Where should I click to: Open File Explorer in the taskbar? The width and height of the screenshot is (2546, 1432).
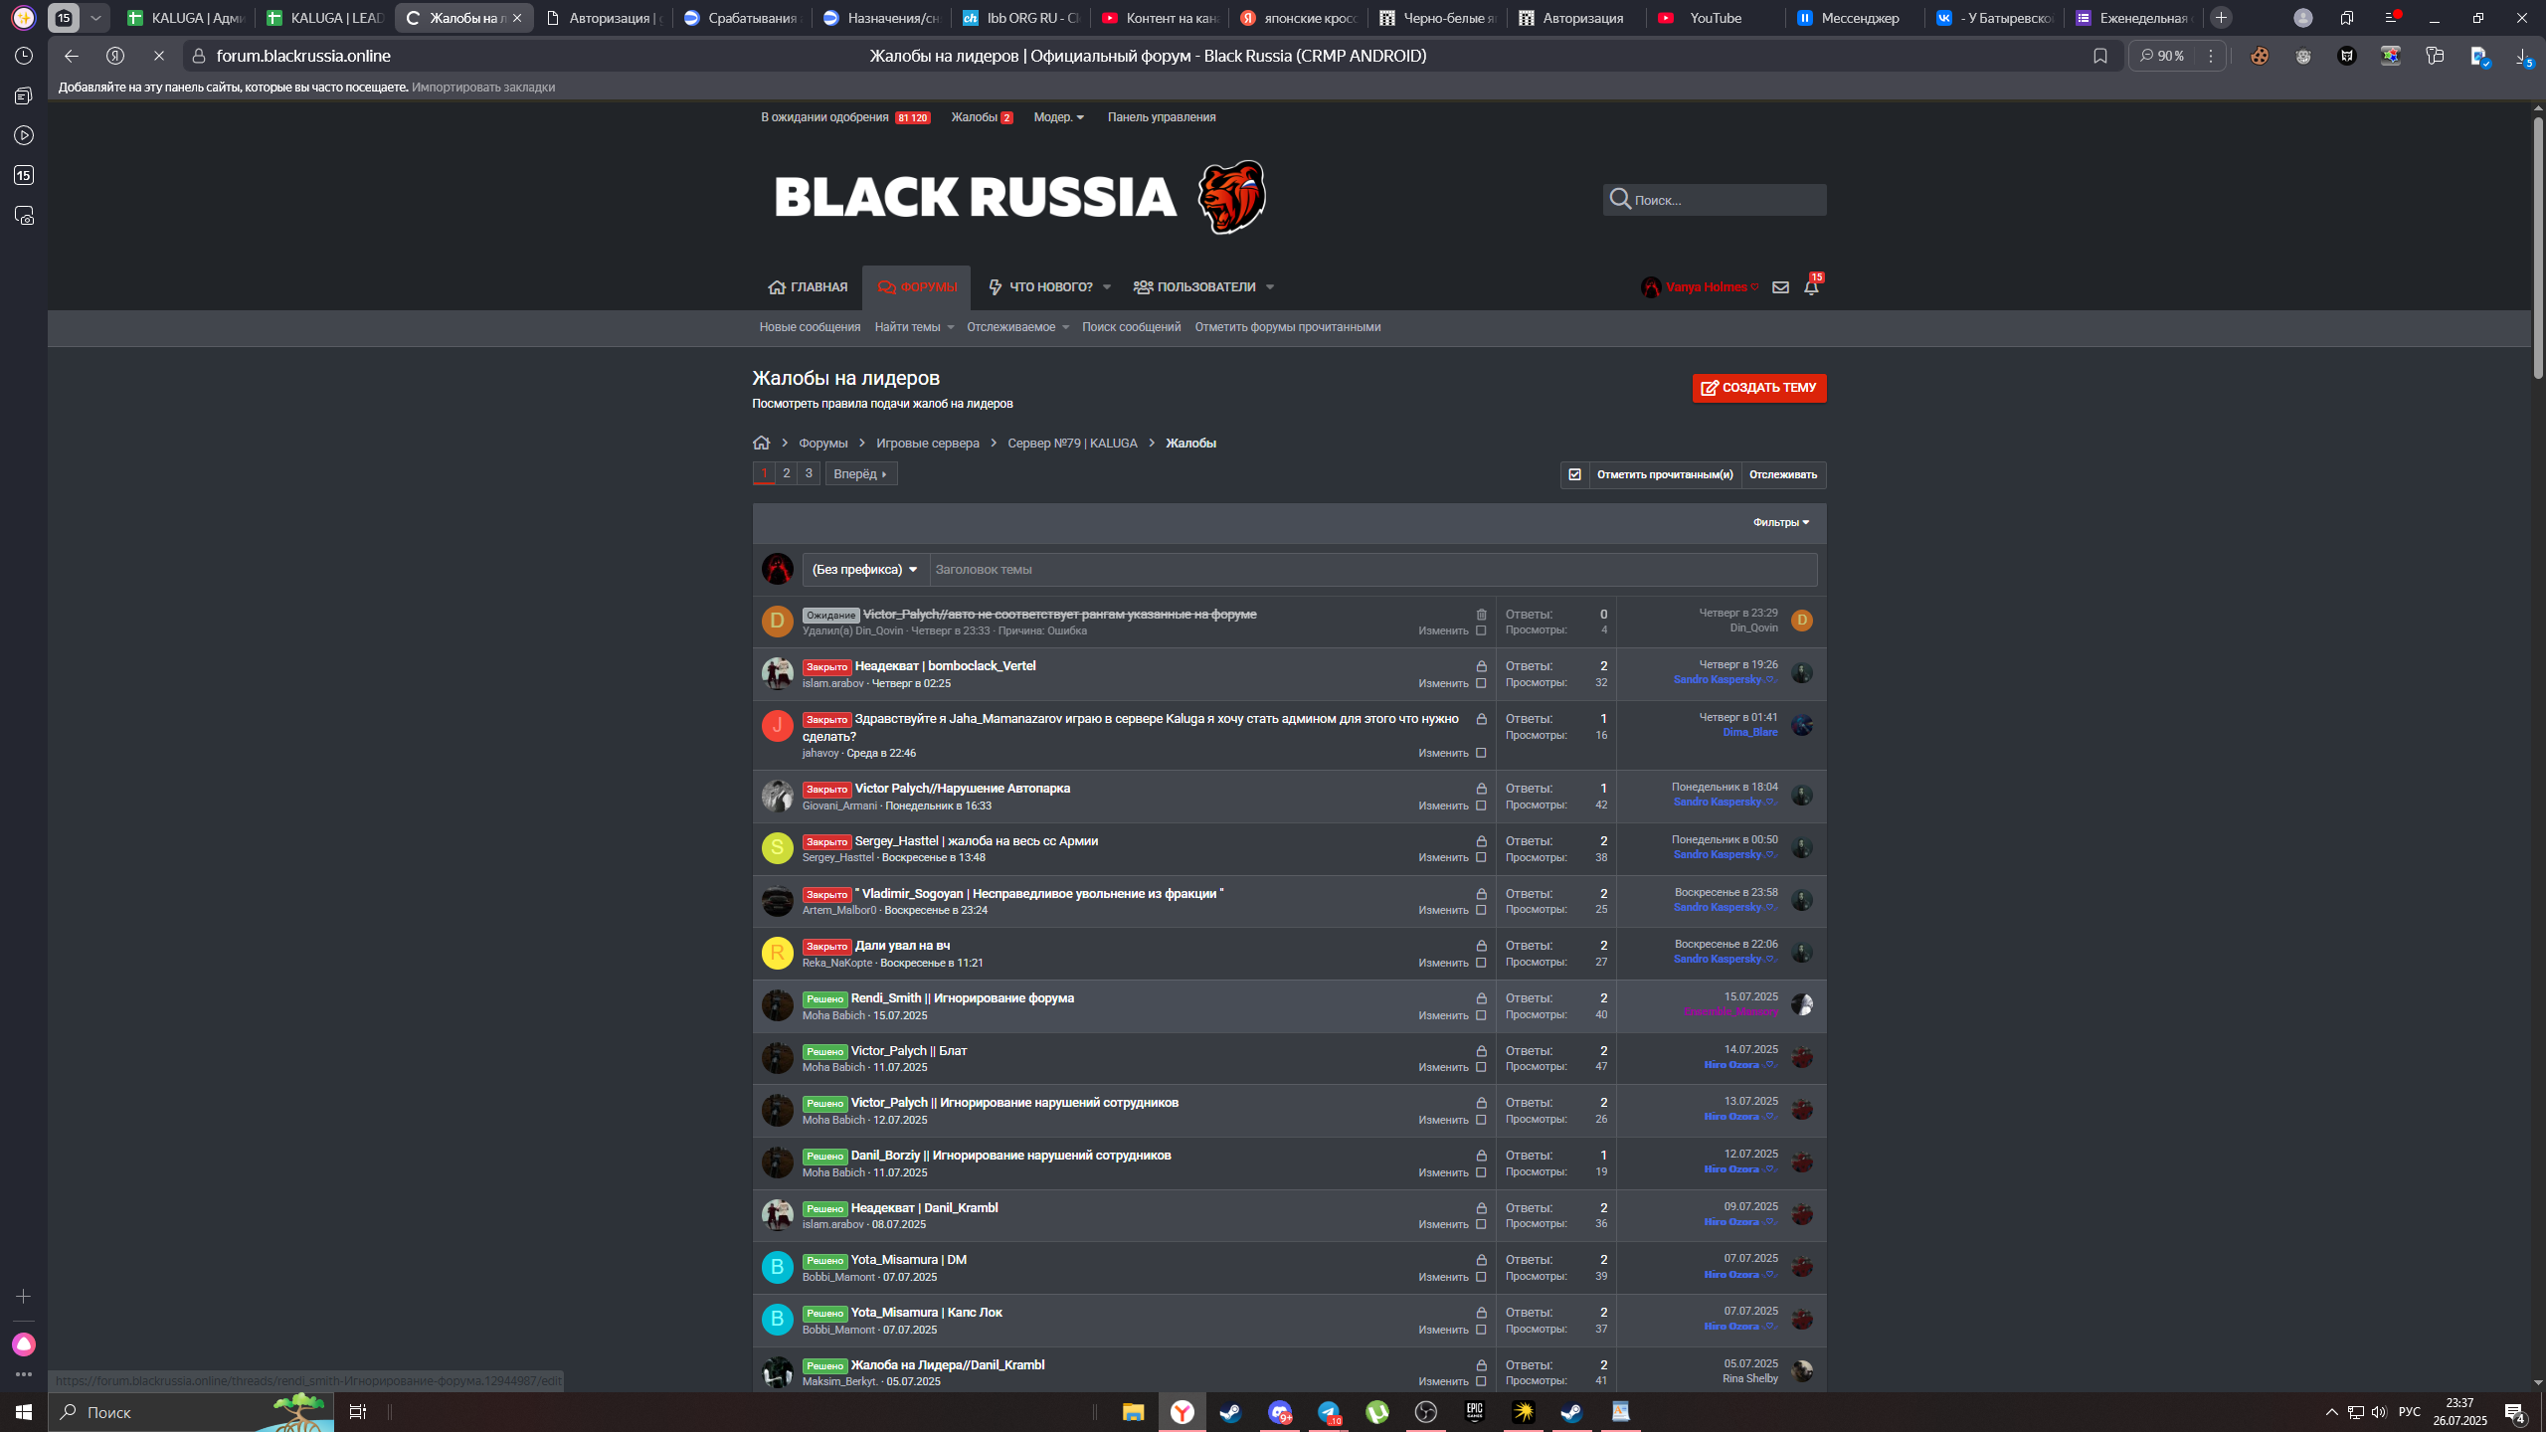(x=1133, y=1412)
